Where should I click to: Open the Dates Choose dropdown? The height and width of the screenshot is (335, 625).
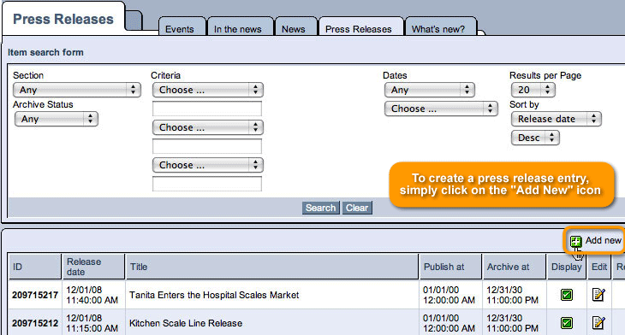click(441, 109)
